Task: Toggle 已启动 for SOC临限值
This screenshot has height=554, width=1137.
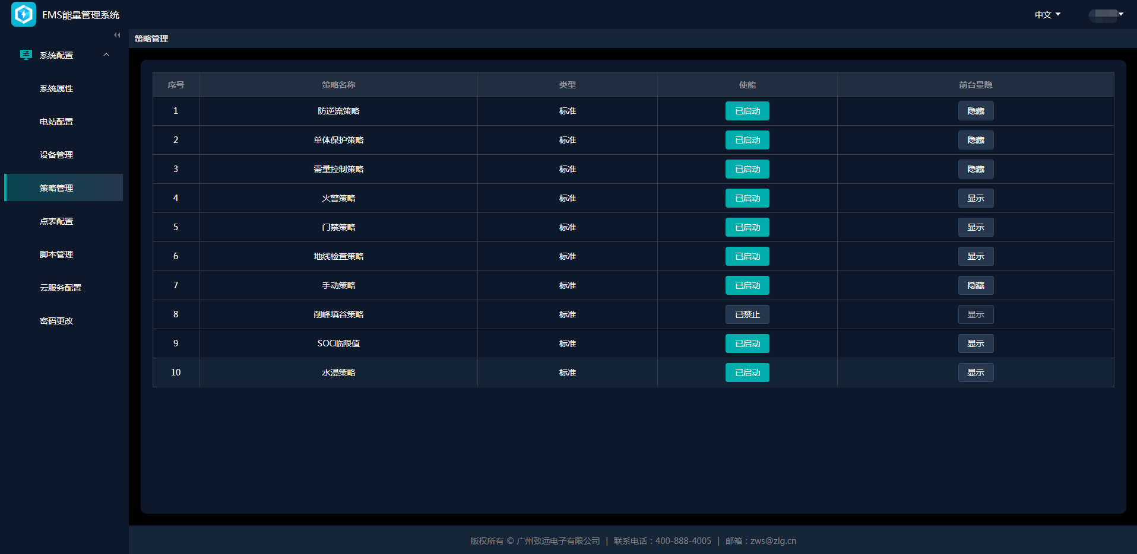Action: tap(748, 343)
